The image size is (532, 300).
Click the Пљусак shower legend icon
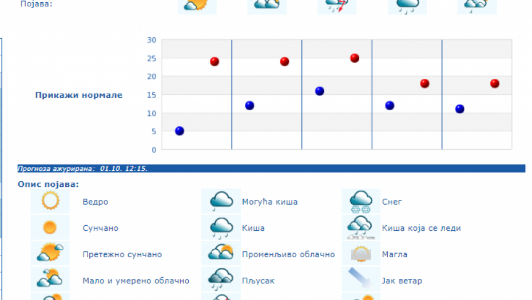pos(221,280)
